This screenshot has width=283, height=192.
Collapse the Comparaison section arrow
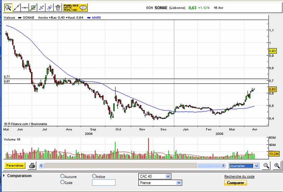(x=4, y=175)
